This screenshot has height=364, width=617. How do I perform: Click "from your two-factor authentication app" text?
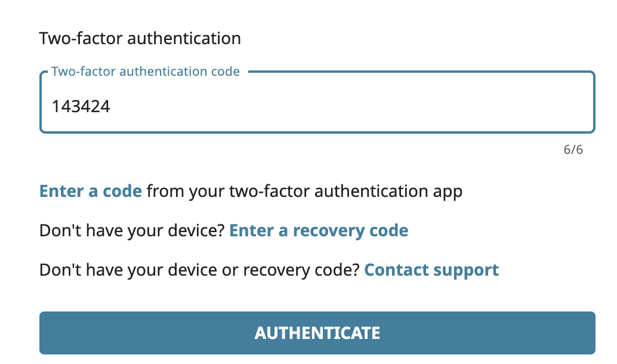point(304,192)
